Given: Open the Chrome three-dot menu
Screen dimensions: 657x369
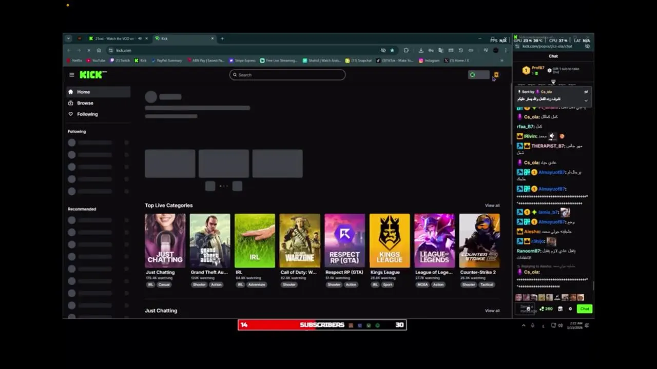Looking at the screenshot, I should (506, 50).
